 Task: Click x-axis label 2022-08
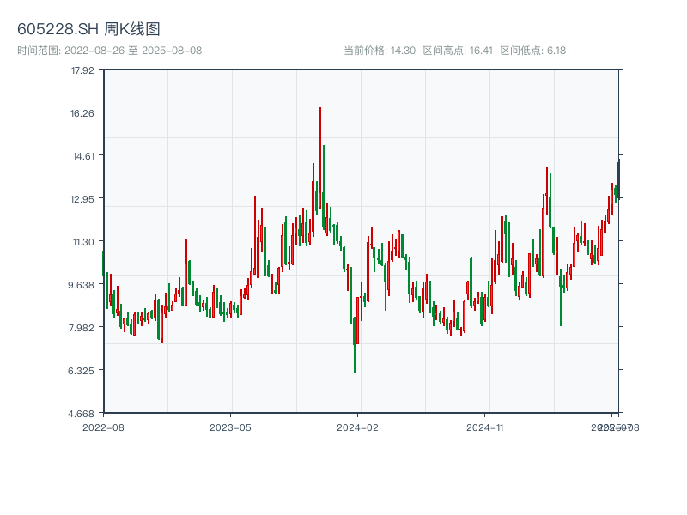[x=103, y=427]
